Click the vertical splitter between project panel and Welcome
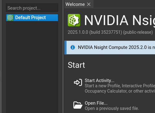Screen dimensions: 155x113 (x=63, y=56)
